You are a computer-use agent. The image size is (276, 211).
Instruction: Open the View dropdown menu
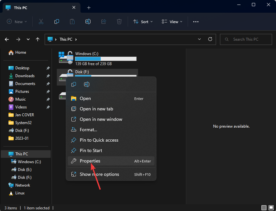172,22
